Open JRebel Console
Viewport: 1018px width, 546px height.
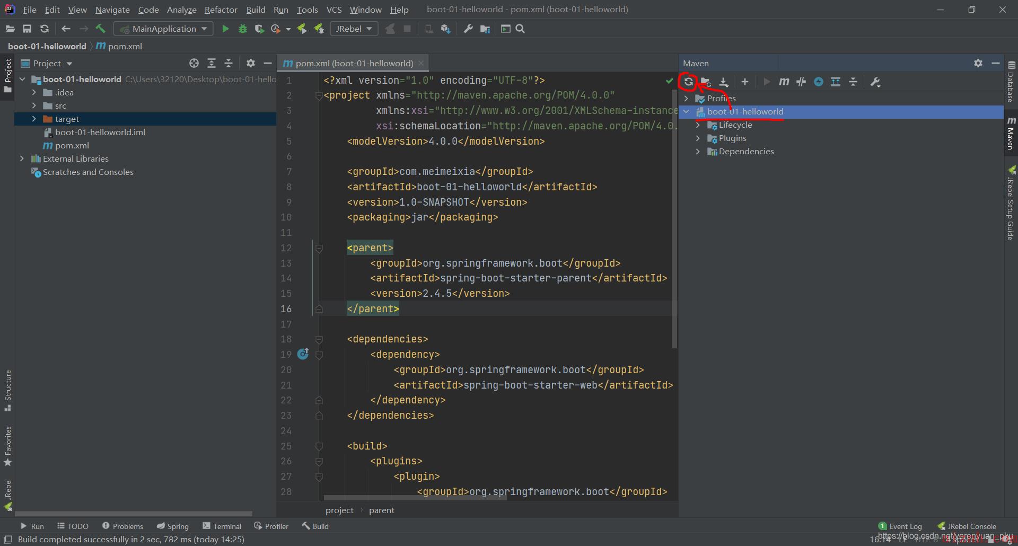click(967, 526)
